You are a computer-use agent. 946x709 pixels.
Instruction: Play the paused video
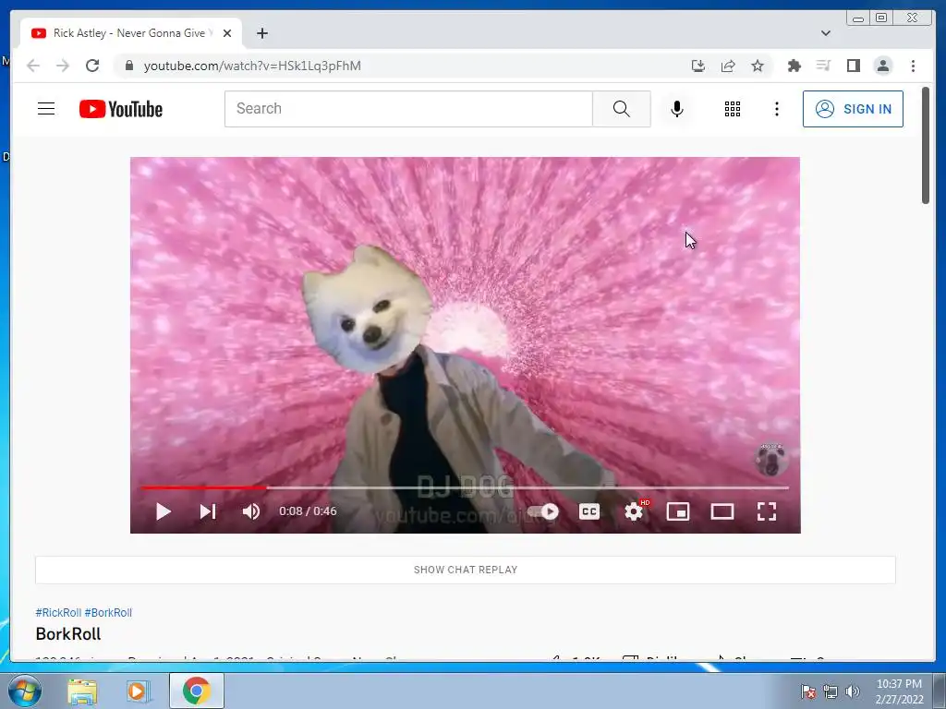(163, 511)
